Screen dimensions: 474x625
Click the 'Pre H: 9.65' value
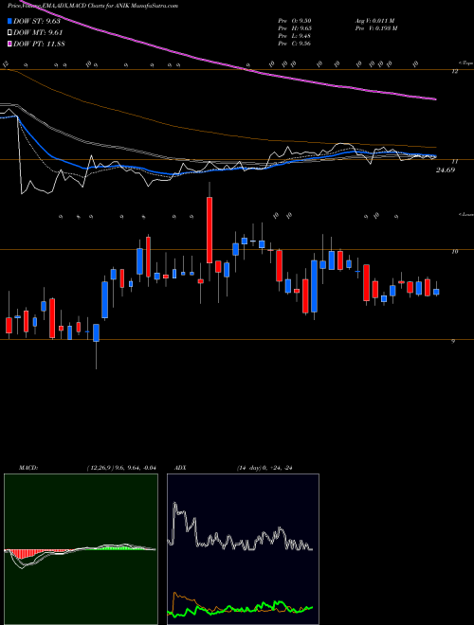pyautogui.click(x=295, y=28)
